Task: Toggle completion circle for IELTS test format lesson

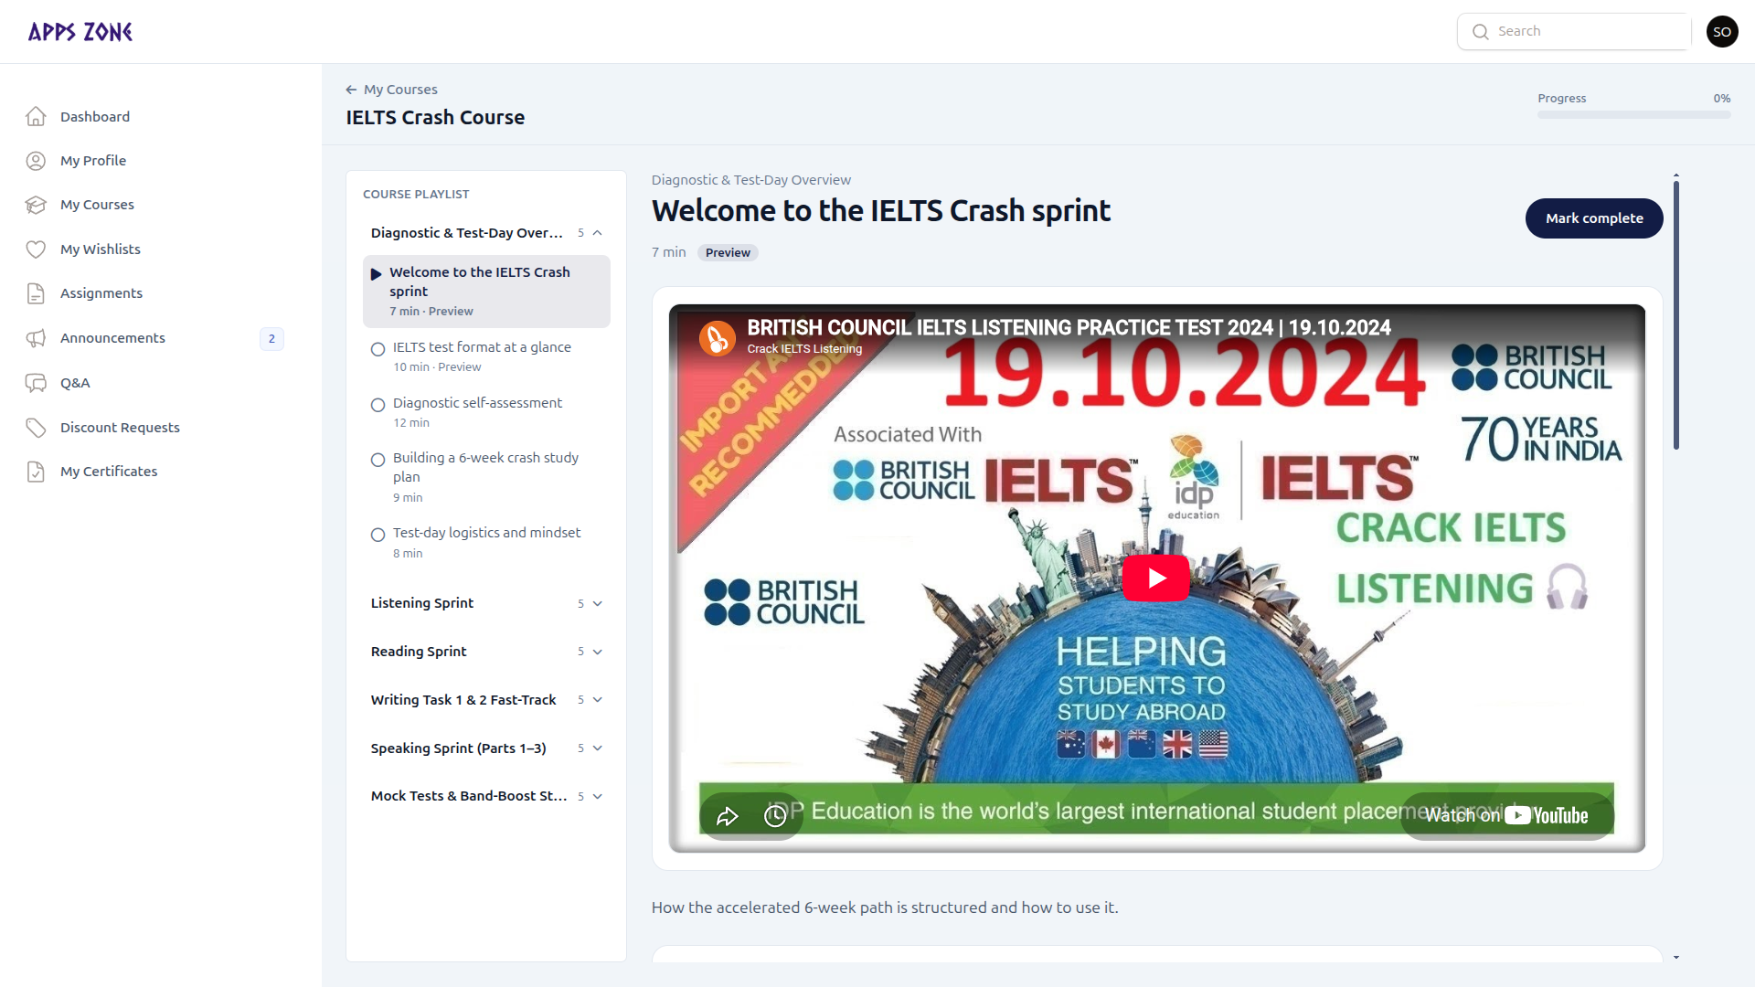Action: tap(378, 349)
